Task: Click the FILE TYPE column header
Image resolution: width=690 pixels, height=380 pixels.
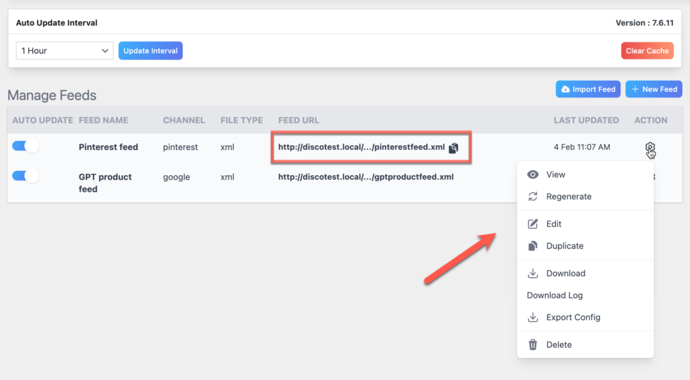Action: point(242,120)
